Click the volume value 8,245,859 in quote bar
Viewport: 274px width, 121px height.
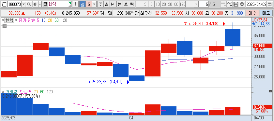(71, 13)
